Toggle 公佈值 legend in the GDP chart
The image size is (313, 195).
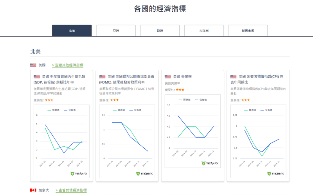coord(70,110)
